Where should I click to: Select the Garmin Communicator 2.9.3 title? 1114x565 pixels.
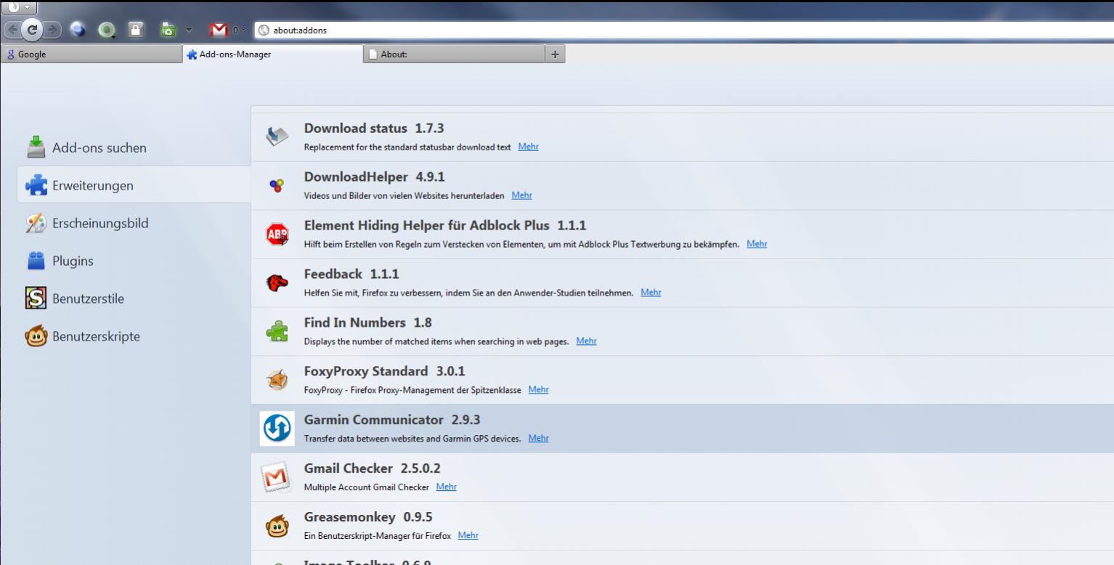[x=392, y=420]
